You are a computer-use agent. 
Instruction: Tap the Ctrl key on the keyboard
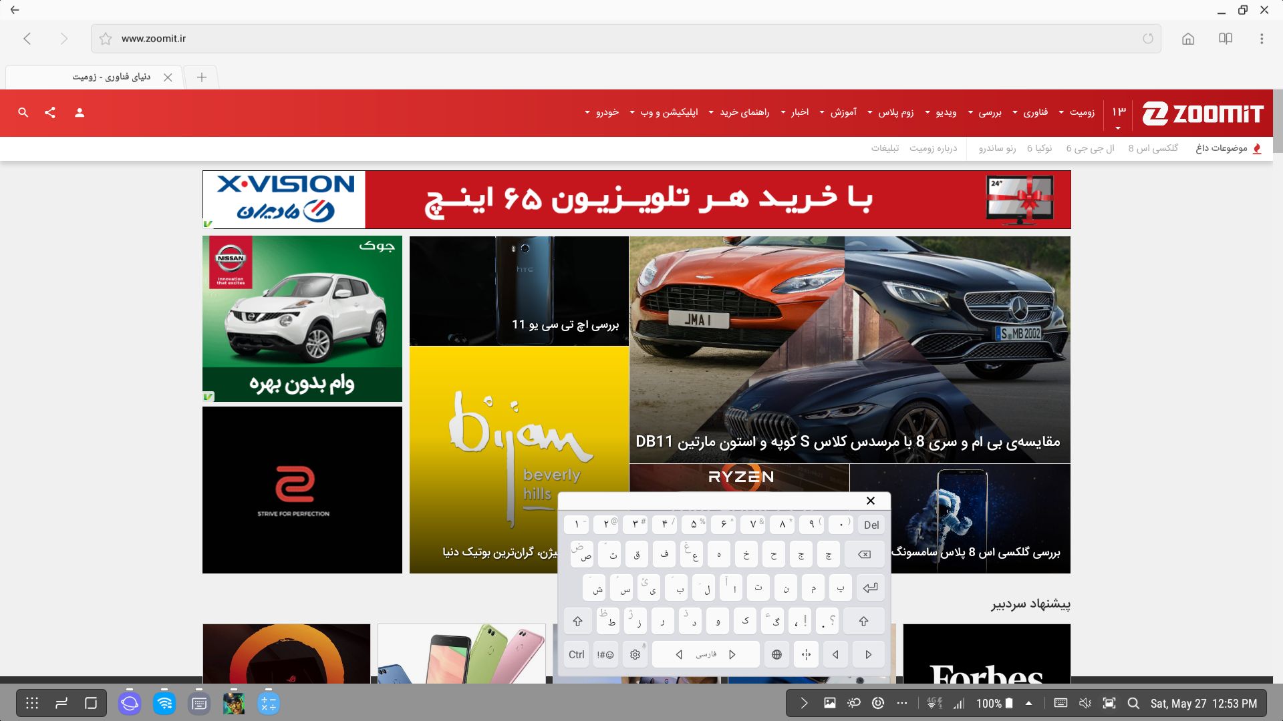coord(577,655)
